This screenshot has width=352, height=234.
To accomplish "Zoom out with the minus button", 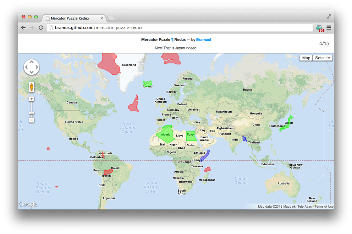I will point(31,120).
